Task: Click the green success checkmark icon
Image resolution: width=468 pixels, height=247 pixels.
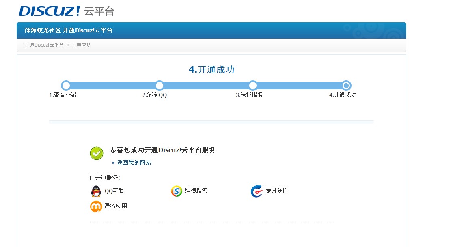Action: (97, 153)
